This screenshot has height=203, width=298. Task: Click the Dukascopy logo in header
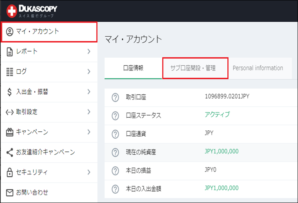(x=32, y=11)
